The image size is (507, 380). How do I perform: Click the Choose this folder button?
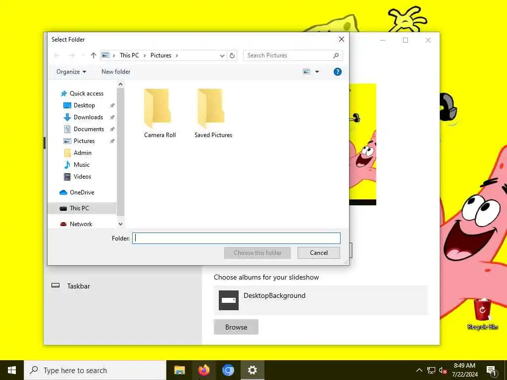[257, 253]
